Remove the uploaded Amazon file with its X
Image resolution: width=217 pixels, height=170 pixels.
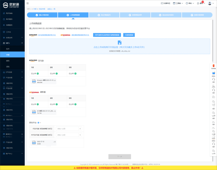(55, 80)
